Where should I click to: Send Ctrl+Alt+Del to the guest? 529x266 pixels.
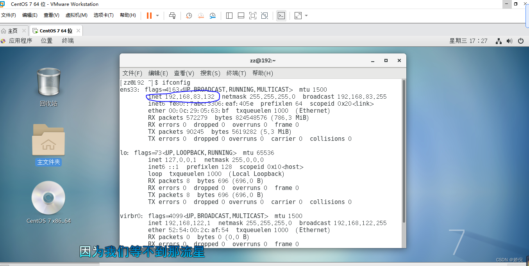point(172,16)
